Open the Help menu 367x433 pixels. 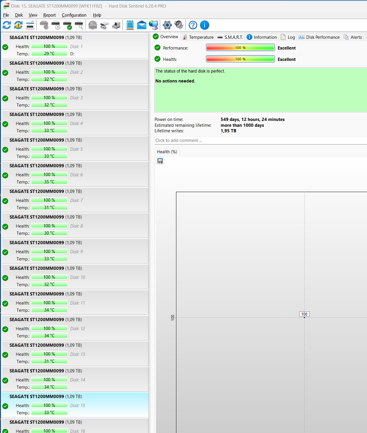coord(97,15)
